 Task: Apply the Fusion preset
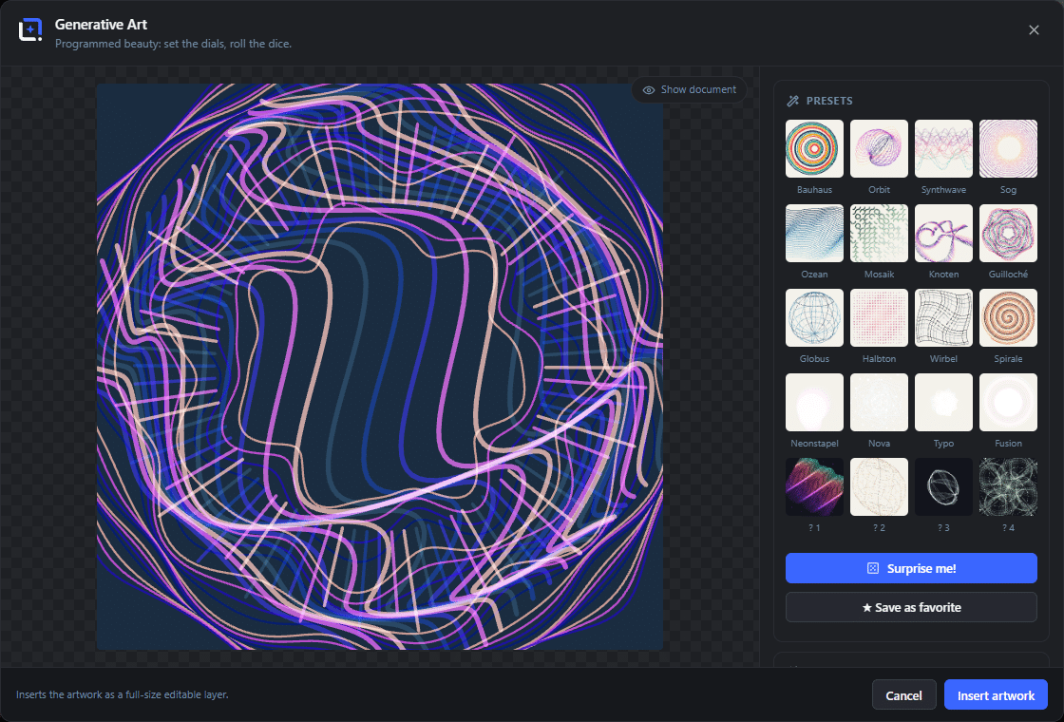1008,402
